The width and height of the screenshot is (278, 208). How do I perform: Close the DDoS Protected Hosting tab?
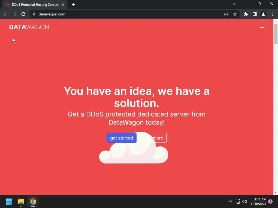tap(63, 5)
